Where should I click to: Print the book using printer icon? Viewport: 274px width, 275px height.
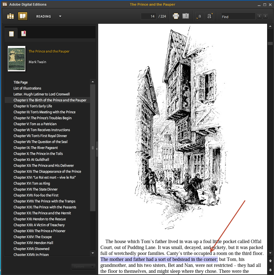(176, 16)
